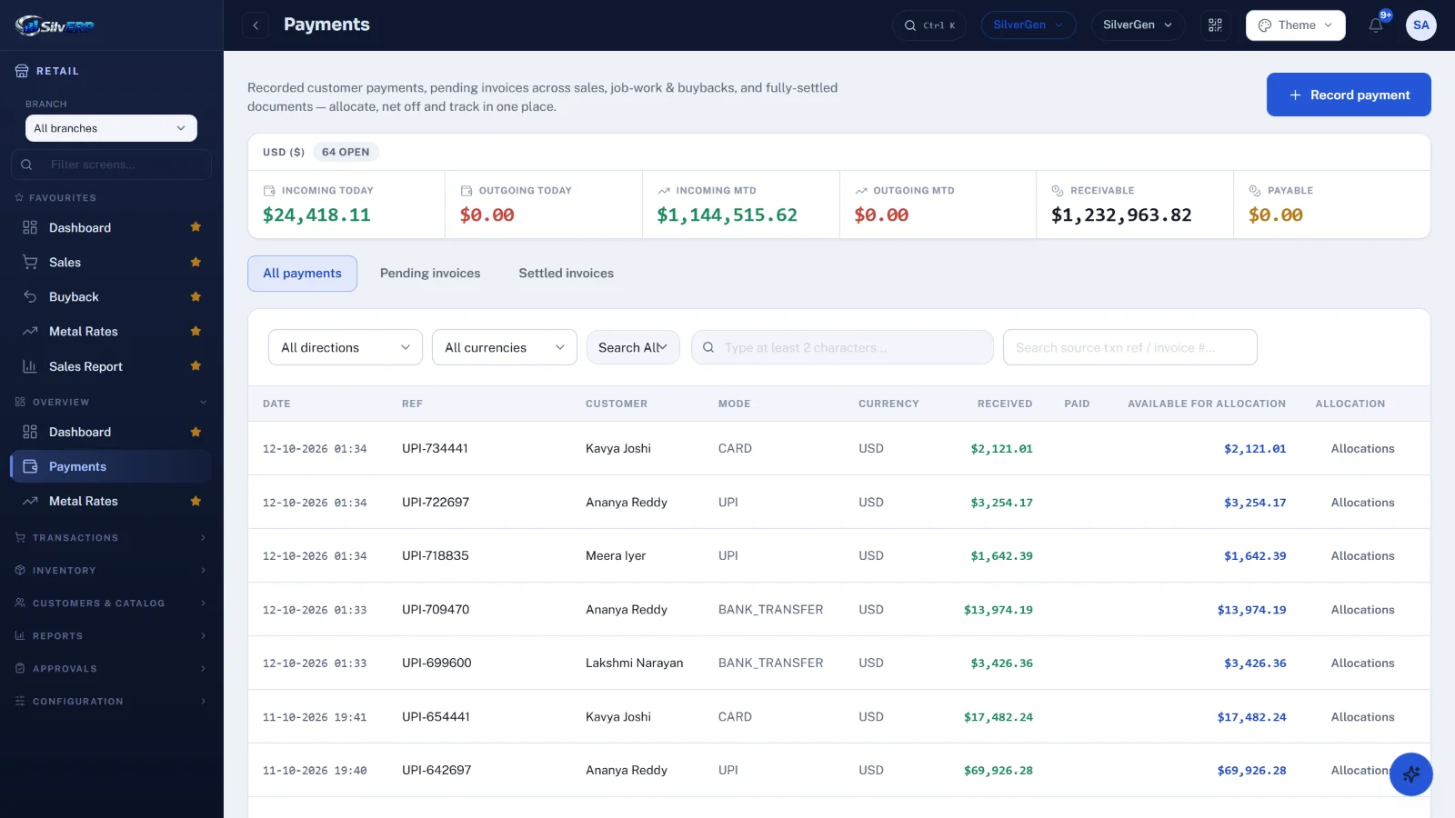Toggle favourite star for Favourites Metal Rates
Image resolution: width=1455 pixels, height=818 pixels.
click(196, 331)
